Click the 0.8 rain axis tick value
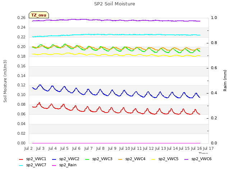230x172 pixels. pos(214,43)
